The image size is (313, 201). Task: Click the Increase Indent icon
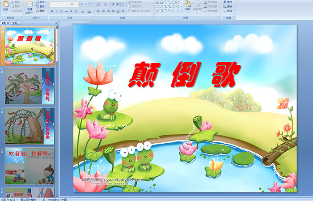pyautogui.click(x=118, y=4)
